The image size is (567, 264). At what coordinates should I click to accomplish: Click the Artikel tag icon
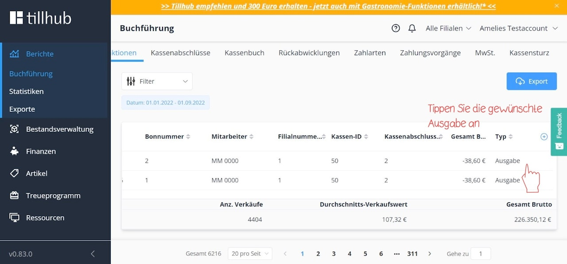tap(15, 173)
